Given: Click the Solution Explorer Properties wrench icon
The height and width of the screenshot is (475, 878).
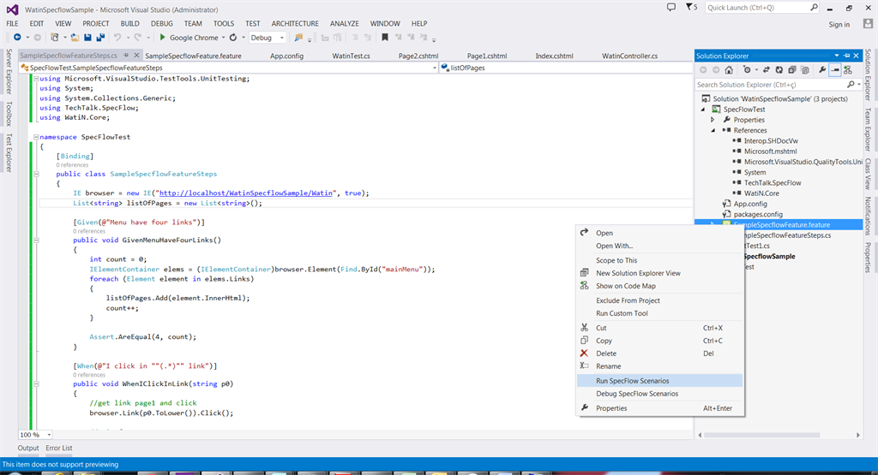Looking at the screenshot, I should (821, 70).
